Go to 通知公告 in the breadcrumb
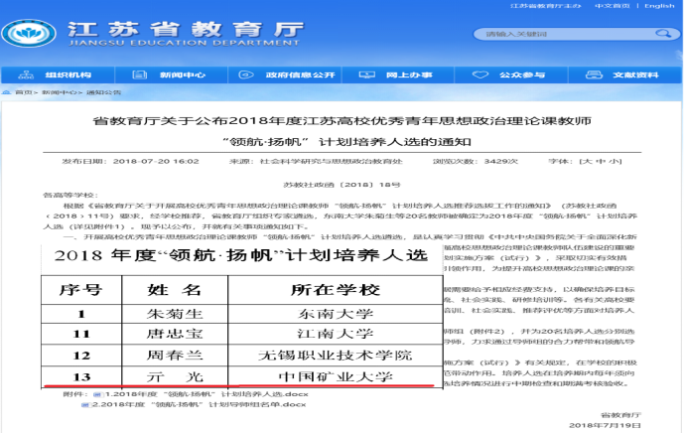 coord(103,92)
